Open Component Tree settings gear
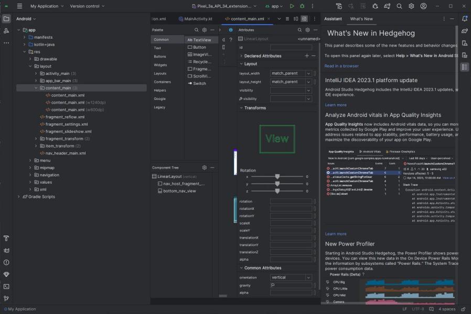 coord(205,167)
